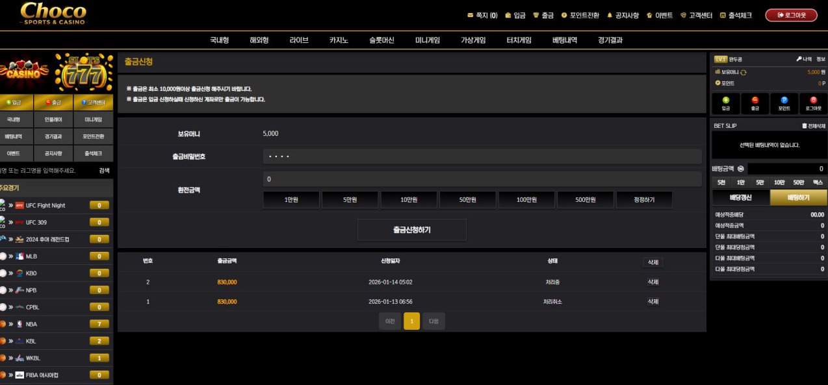Click the 보유머니 refresh icon
The image size is (828, 385).
(744, 72)
